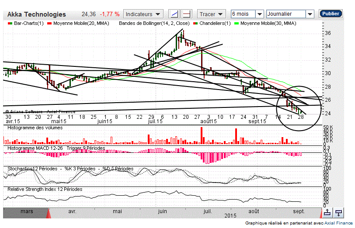Click the Relative Strength Index 12 Périodes label
Screen dimensions: 355x228
click(x=45, y=189)
